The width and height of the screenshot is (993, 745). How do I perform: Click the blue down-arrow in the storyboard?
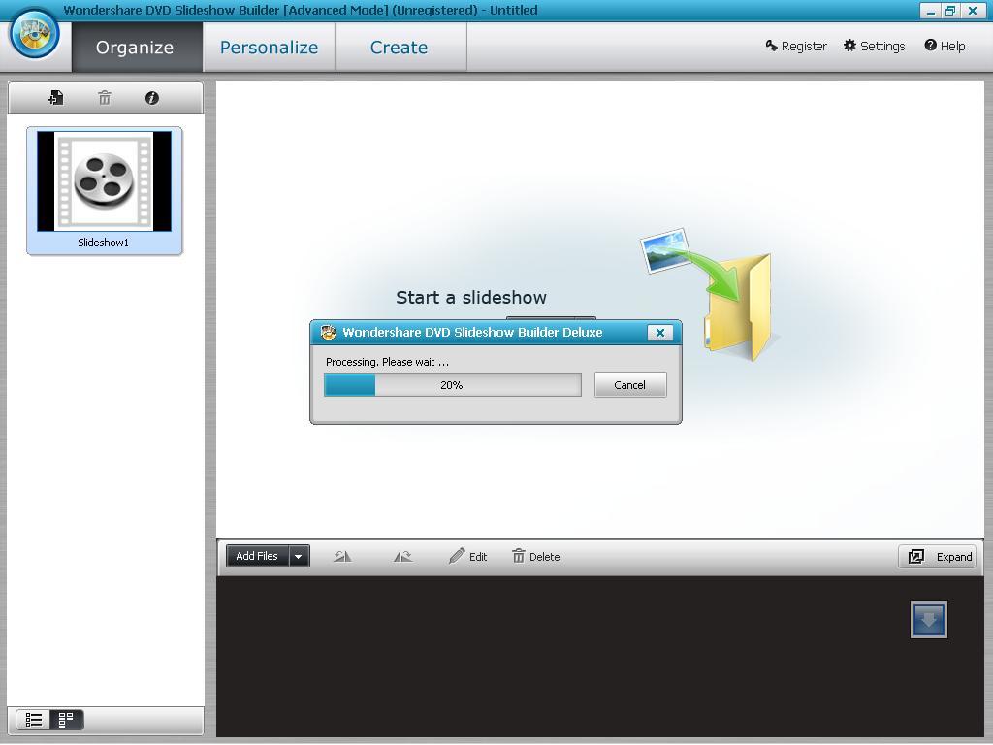click(928, 620)
